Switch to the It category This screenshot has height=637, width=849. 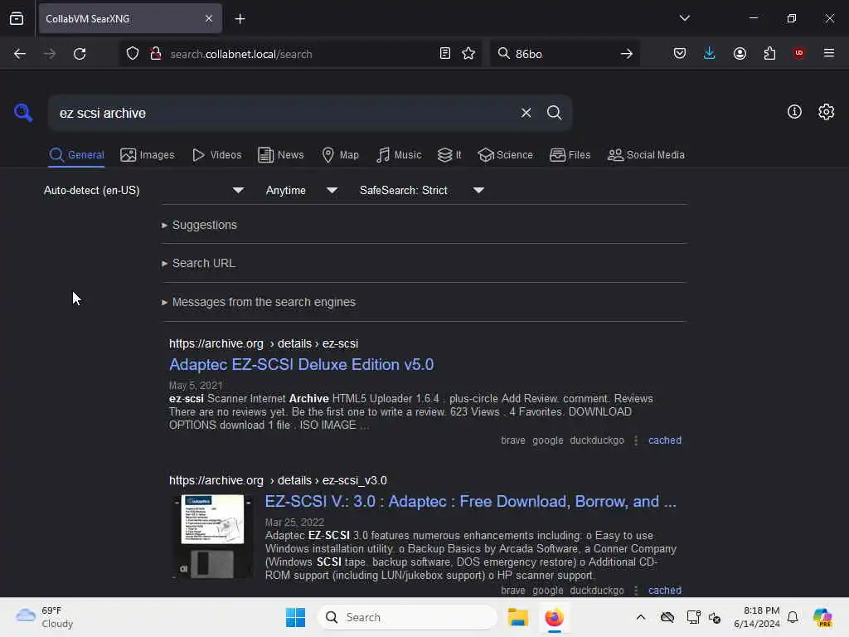[449, 155]
